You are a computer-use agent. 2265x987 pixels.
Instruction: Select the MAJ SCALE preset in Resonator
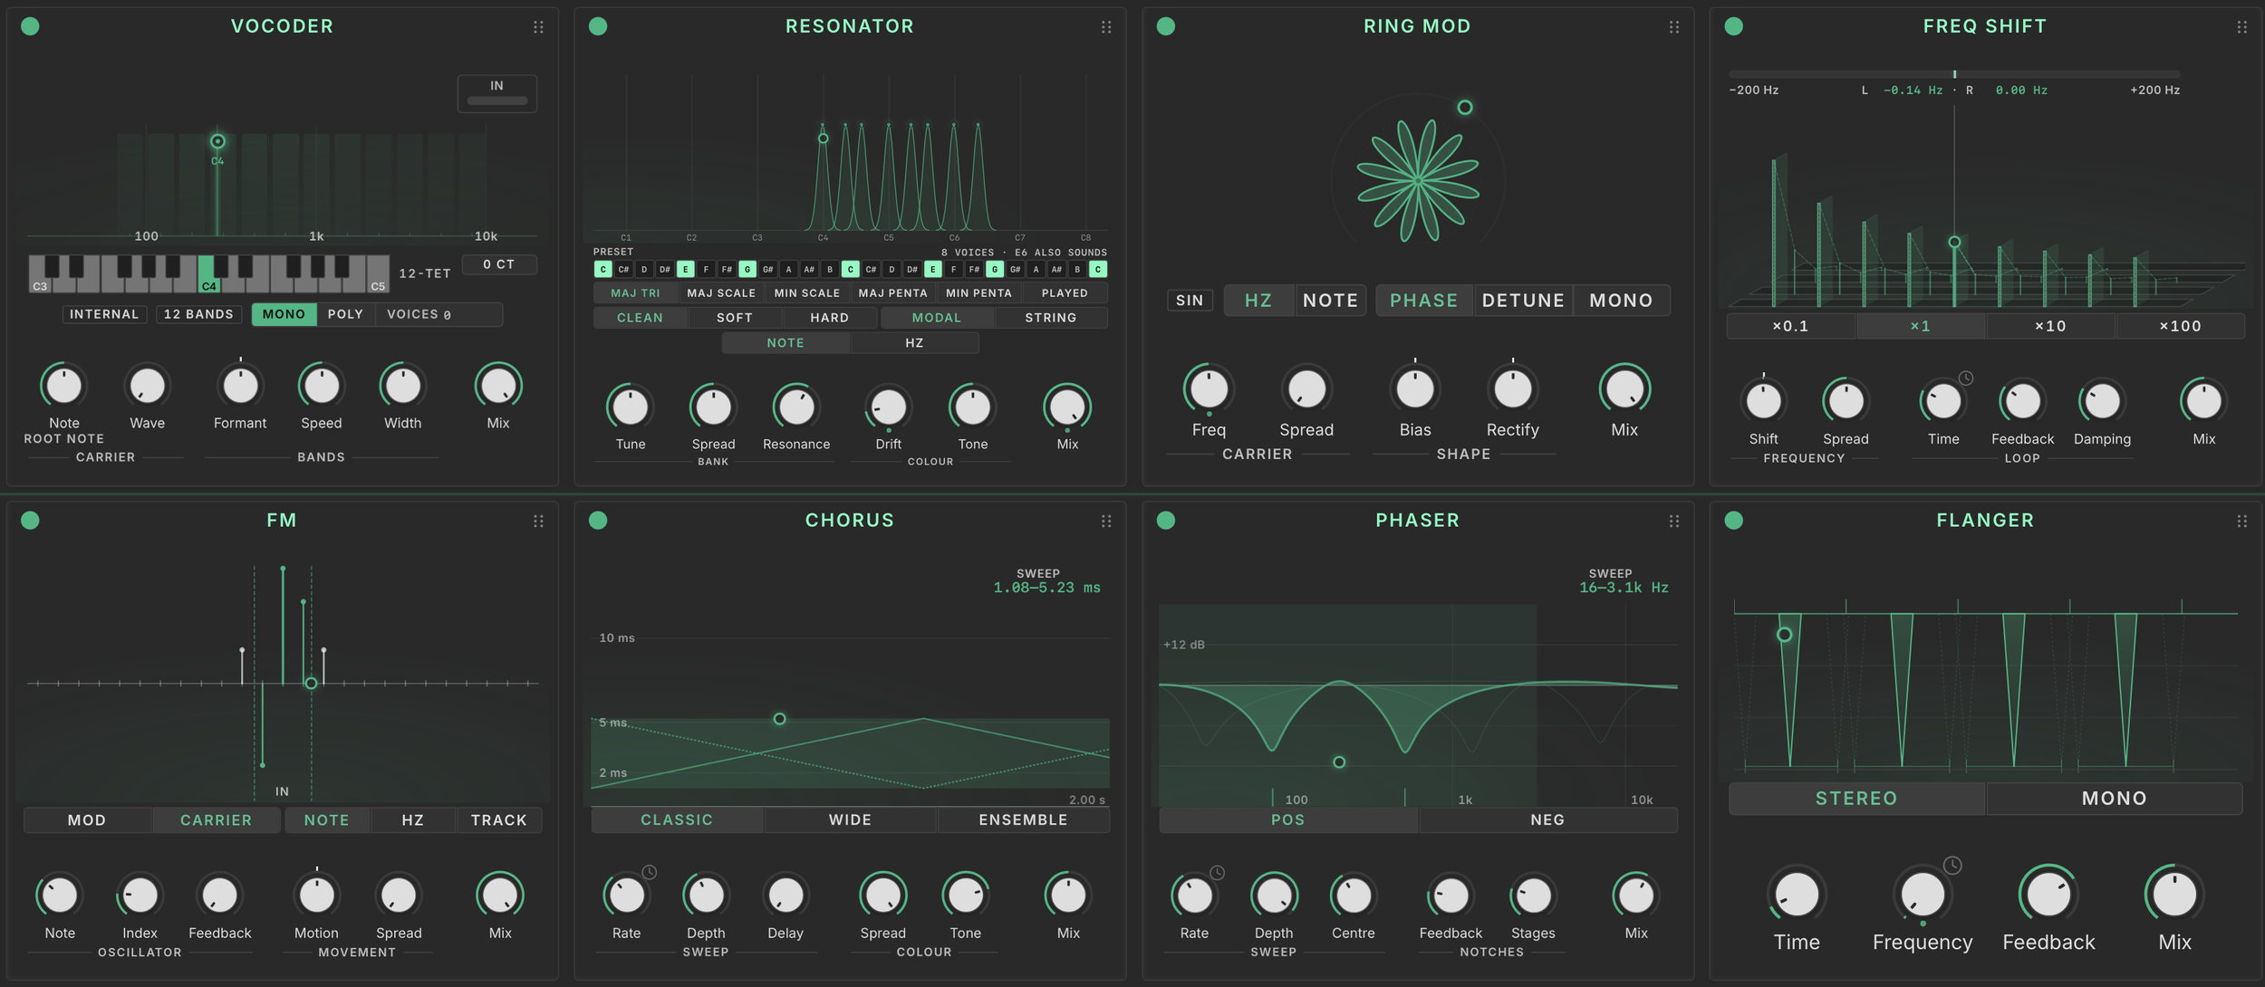click(721, 293)
